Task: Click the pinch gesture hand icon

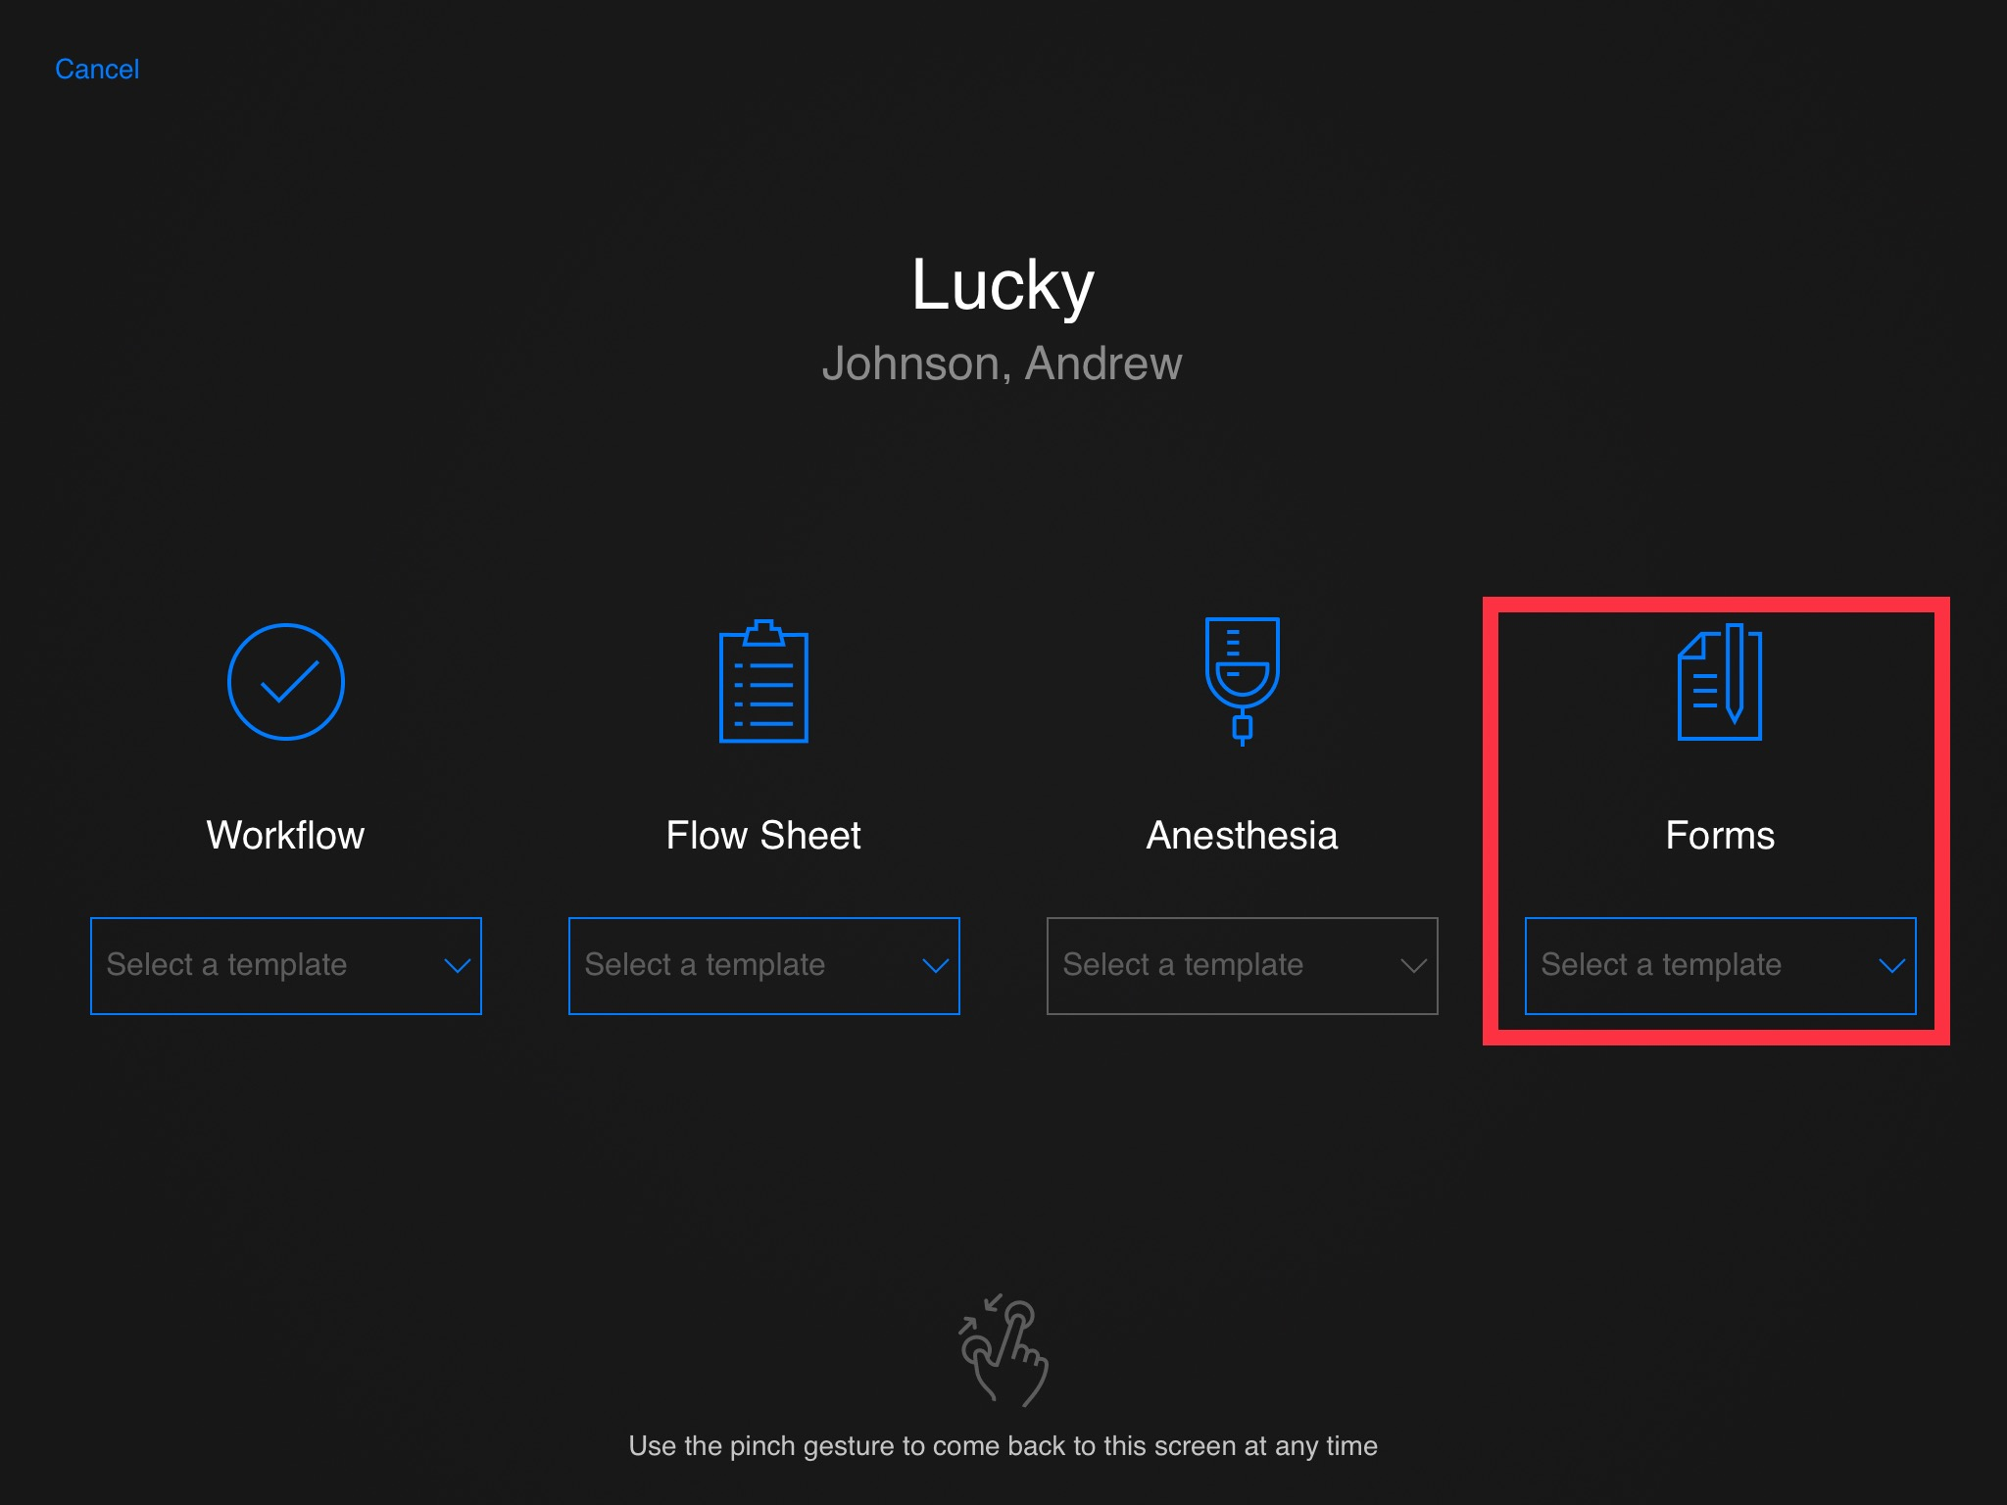Action: (x=1003, y=1352)
